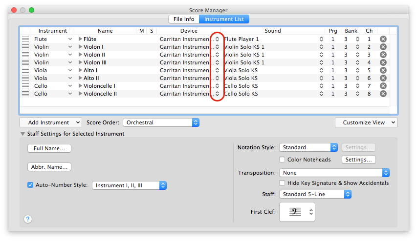Expand the Violon I name disclosure triangle
417x241 pixels.
[81, 47]
